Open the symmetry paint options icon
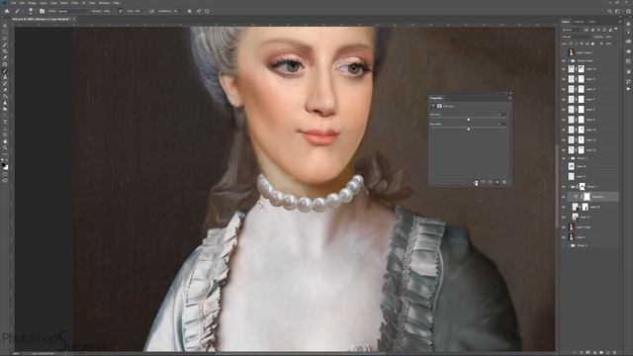Screen dimensions: 633x356 coord(207,11)
